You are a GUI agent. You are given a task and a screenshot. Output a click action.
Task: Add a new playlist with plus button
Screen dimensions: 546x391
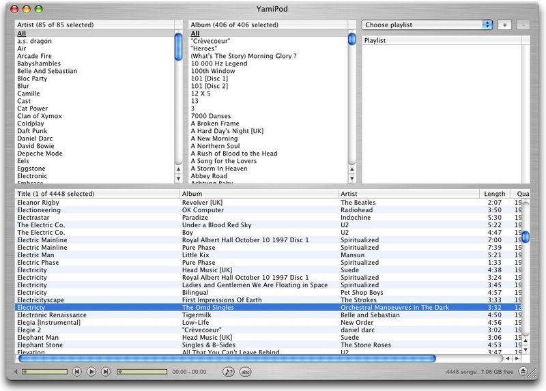[504, 25]
